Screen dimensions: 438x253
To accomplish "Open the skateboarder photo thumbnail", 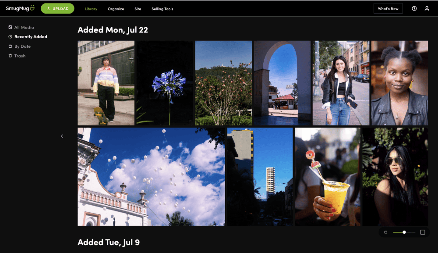I will coord(106,83).
